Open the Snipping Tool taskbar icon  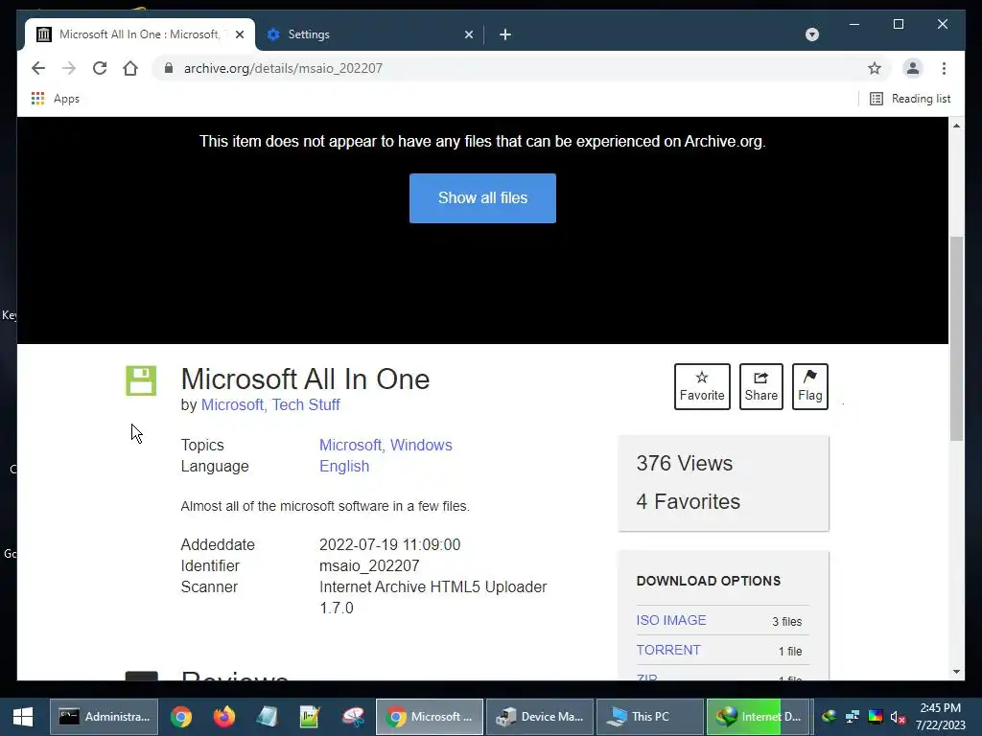pos(353,717)
